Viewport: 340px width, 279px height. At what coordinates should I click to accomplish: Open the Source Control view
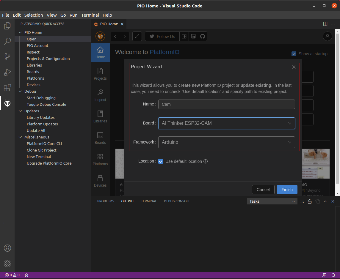coord(7,57)
